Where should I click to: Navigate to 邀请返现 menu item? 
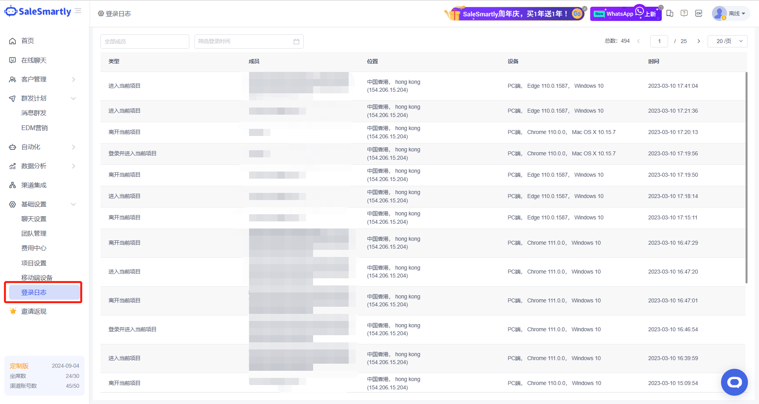[34, 311]
